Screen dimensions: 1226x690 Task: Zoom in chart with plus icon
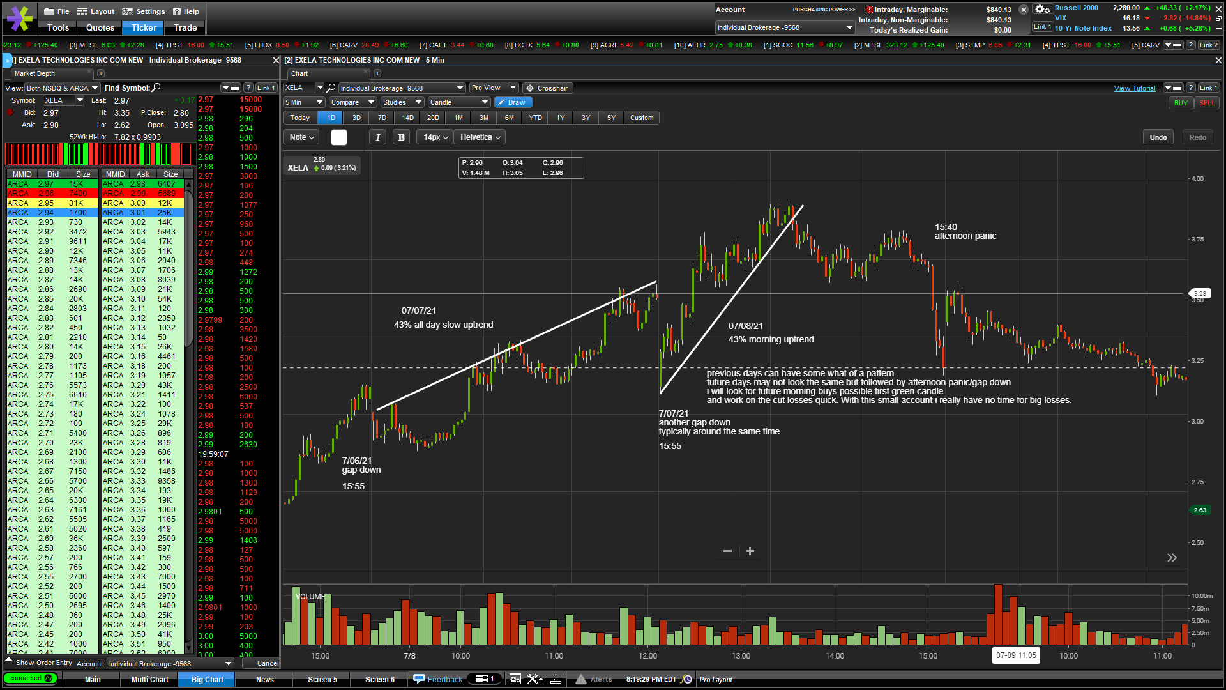pos(750,551)
